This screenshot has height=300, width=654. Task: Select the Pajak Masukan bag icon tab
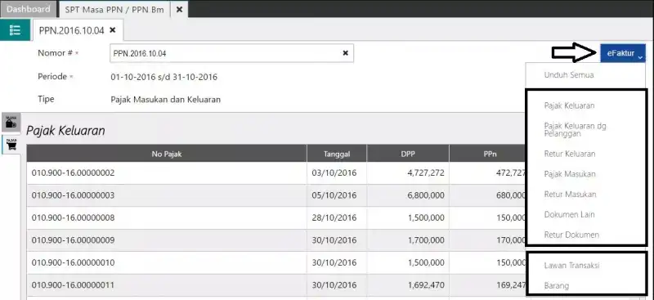[11, 123]
